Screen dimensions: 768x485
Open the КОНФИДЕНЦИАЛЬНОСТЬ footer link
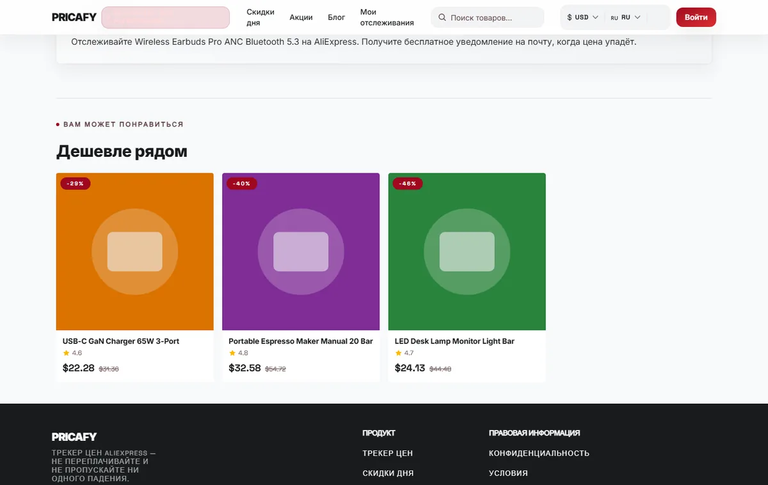pyautogui.click(x=539, y=453)
